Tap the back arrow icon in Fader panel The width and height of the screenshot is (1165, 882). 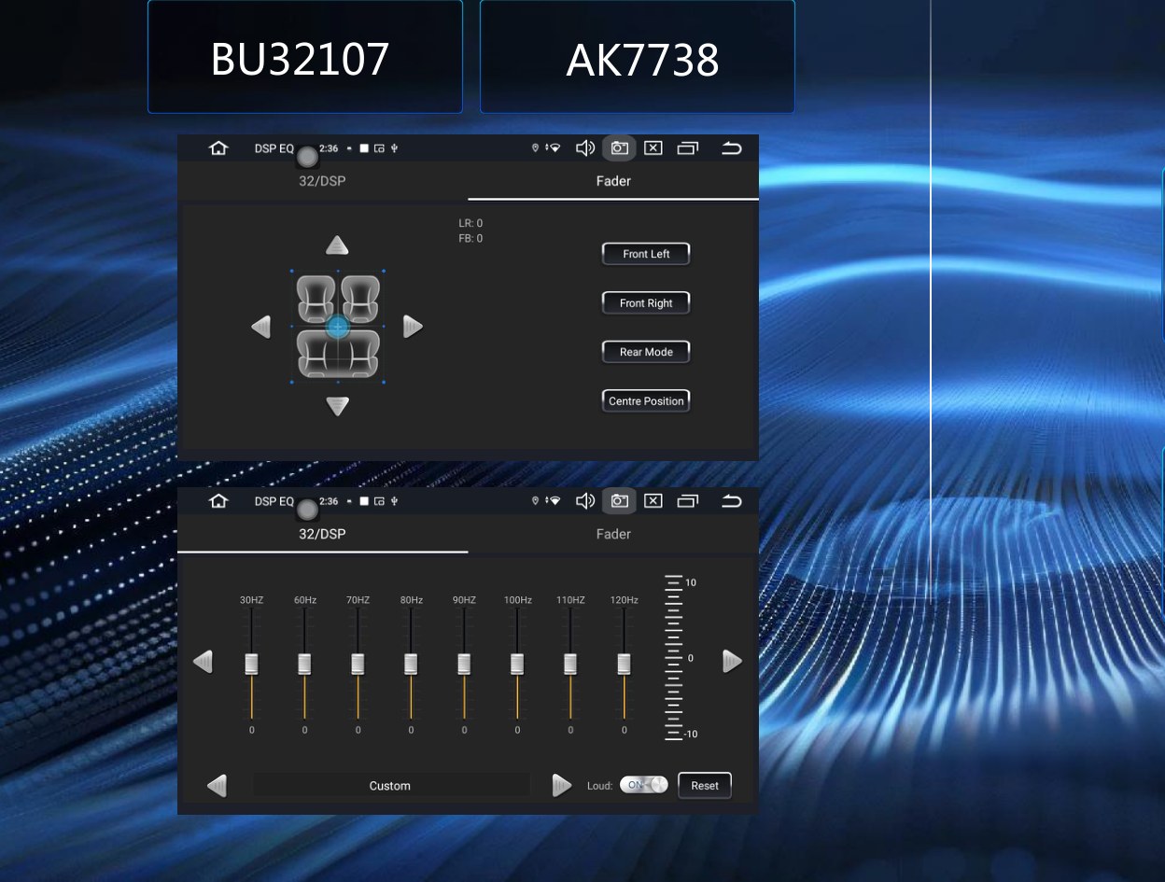(x=732, y=148)
